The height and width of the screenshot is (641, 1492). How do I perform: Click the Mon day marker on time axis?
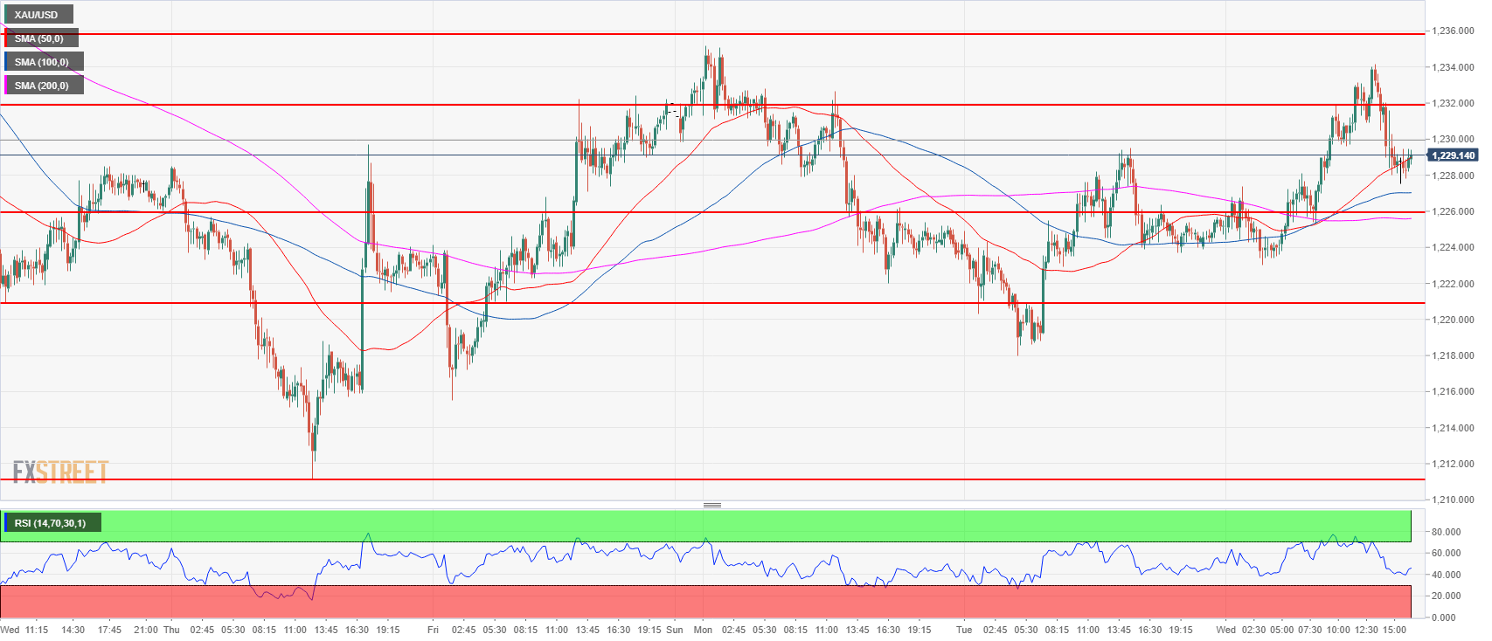pyautogui.click(x=703, y=630)
